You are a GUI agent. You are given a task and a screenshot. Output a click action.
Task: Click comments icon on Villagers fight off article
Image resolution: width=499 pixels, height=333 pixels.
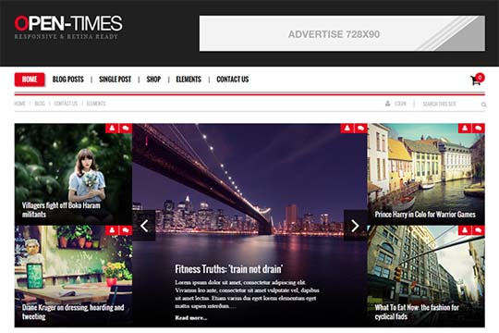coord(126,128)
